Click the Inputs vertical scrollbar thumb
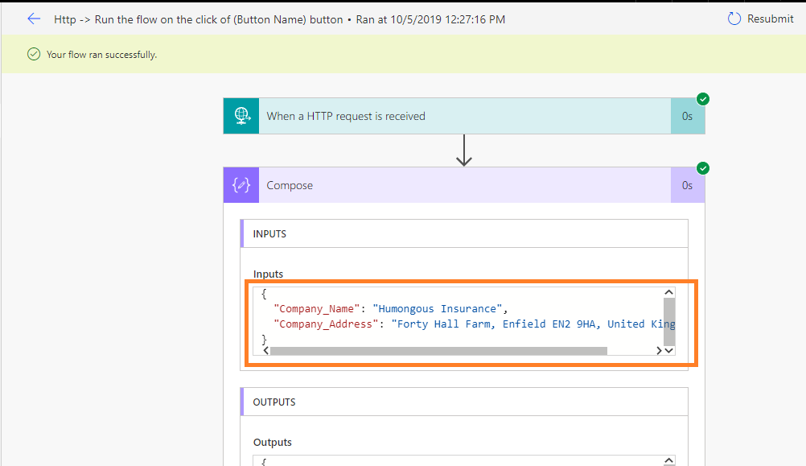This screenshot has height=466, width=806. [x=668, y=321]
